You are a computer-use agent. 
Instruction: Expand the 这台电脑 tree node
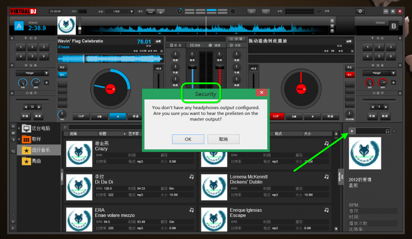[x=19, y=128]
